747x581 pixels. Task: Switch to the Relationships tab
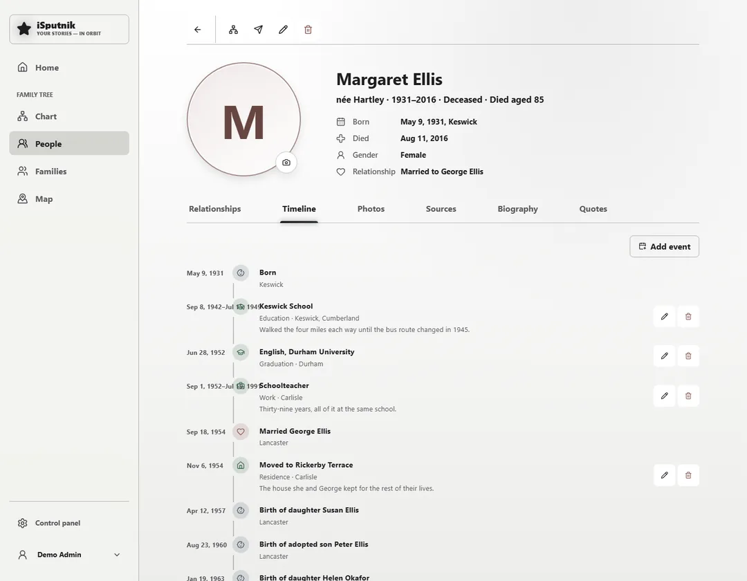tap(215, 209)
